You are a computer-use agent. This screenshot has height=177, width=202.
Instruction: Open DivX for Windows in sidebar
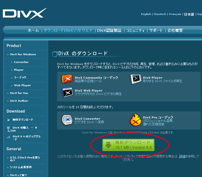23,54
